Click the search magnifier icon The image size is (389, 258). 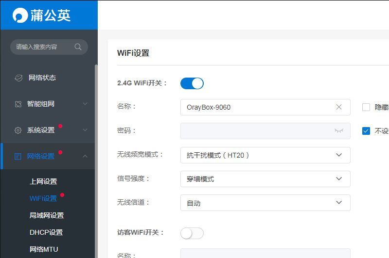click(x=78, y=47)
